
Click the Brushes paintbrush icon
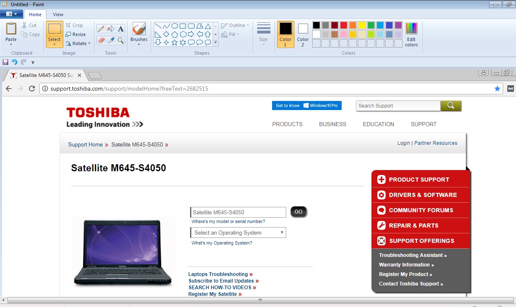(139, 29)
